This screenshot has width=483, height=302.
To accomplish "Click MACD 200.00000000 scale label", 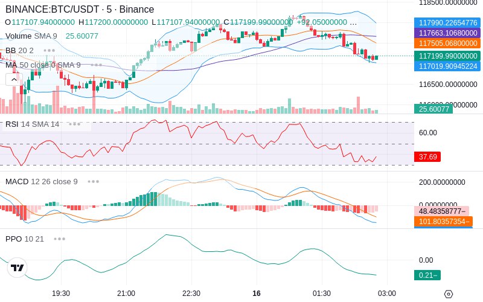I will click(442, 182).
